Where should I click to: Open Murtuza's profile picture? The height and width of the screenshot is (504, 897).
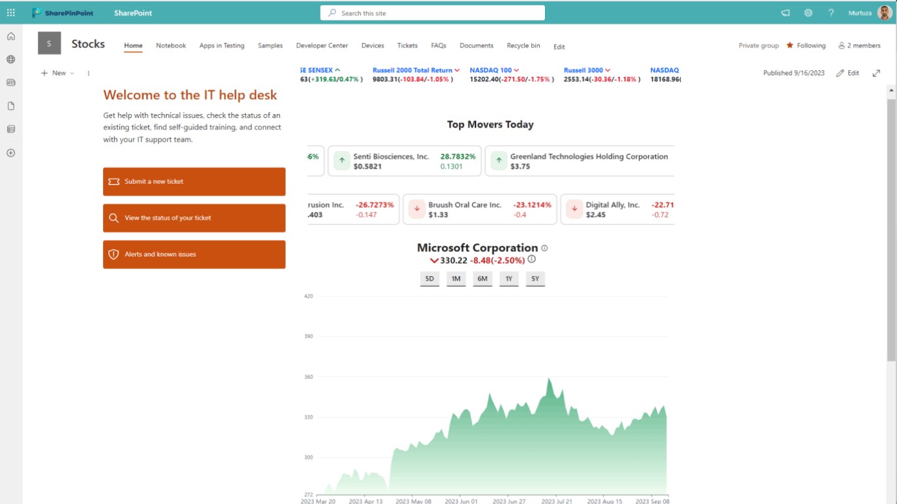[x=884, y=12]
